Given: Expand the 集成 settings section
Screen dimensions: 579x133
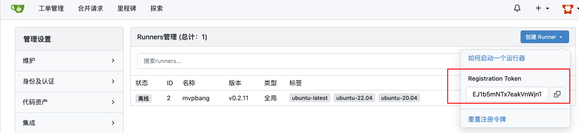Looking at the screenshot, I should coord(69,123).
